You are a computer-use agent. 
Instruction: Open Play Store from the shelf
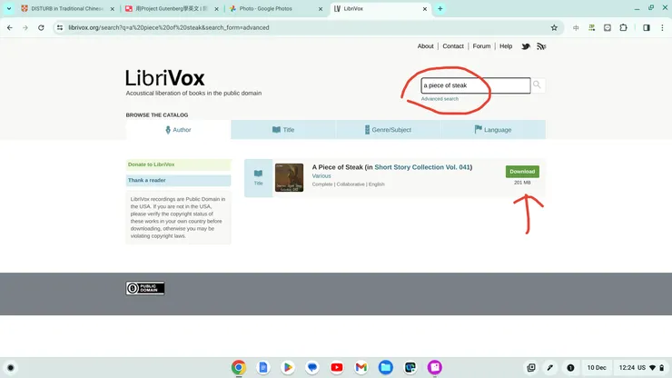(288, 368)
